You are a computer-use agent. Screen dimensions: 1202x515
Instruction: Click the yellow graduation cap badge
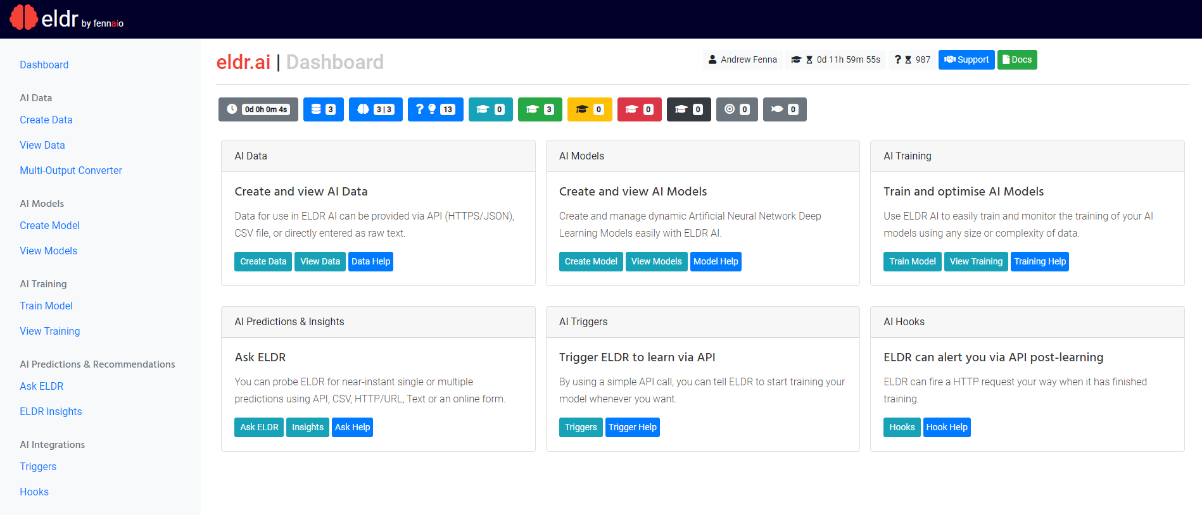(x=590, y=109)
